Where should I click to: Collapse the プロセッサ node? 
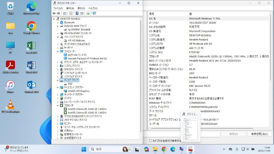point(58,105)
